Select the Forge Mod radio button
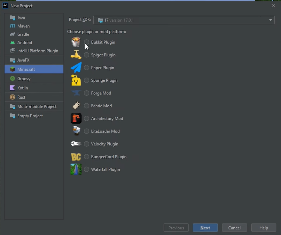The image size is (281, 235). click(x=87, y=93)
